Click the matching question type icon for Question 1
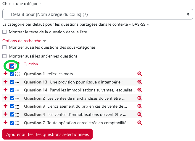195x141 pixels. coord(17,74)
